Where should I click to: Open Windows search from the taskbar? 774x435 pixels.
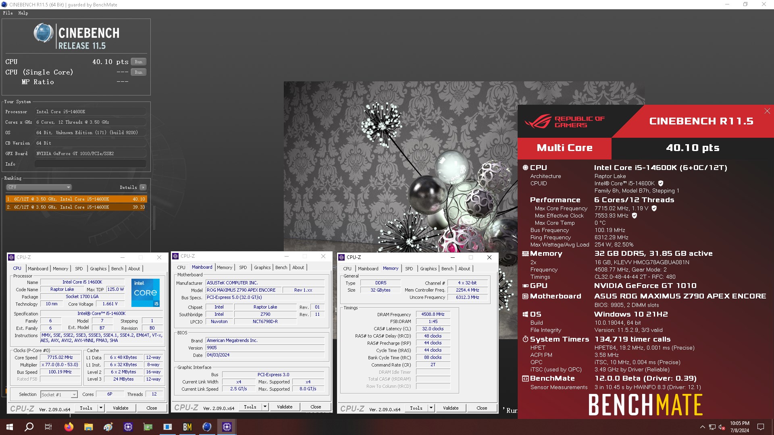point(29,427)
